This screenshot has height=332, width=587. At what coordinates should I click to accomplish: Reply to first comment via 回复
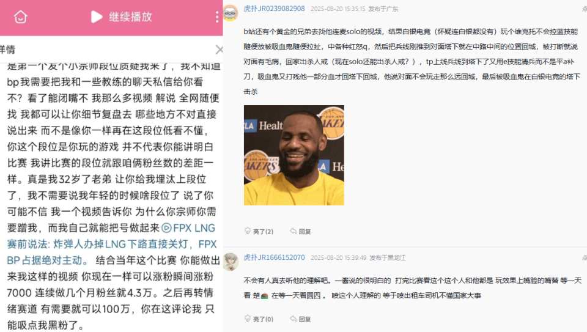305,232
